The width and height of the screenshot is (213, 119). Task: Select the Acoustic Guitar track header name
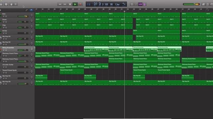(8, 65)
